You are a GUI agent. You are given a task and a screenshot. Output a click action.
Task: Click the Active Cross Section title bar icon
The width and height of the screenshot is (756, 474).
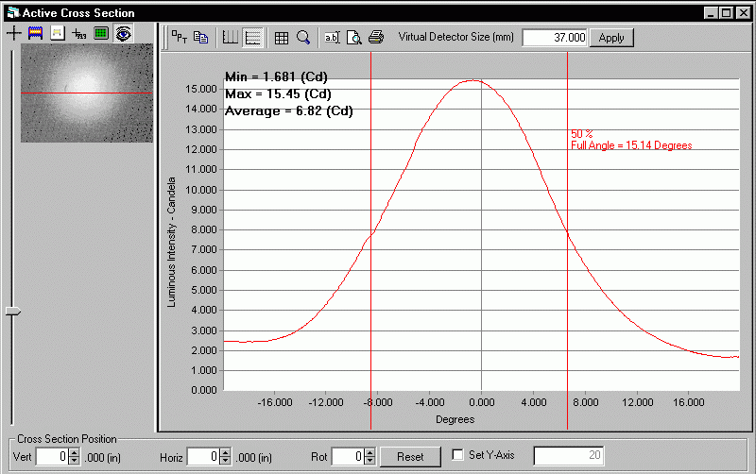13,12
